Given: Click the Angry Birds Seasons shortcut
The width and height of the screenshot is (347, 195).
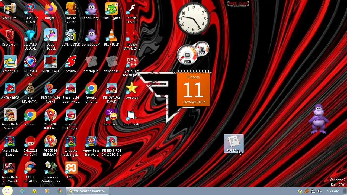Looking at the screenshot, I should click(10, 119).
